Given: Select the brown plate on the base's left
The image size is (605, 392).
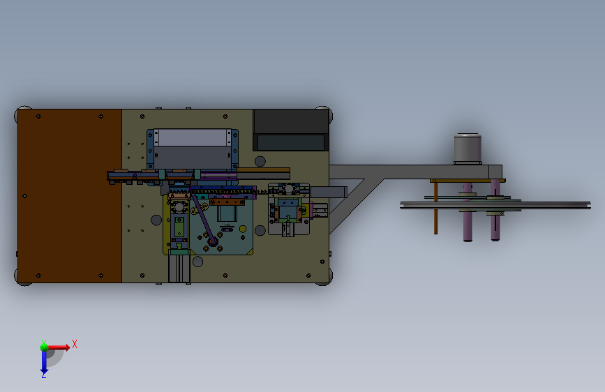Looking at the screenshot, I should click(70, 196).
